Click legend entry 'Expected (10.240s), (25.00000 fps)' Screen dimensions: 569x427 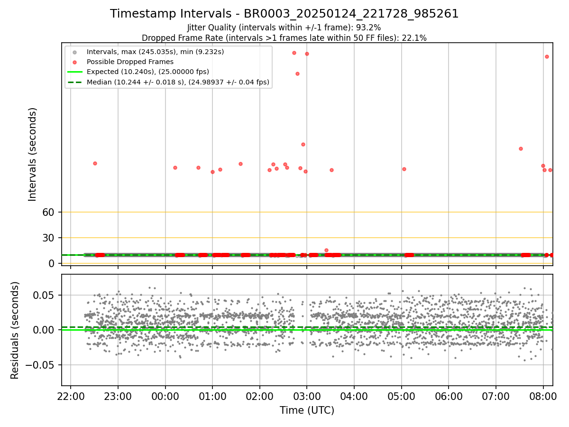click(x=147, y=72)
